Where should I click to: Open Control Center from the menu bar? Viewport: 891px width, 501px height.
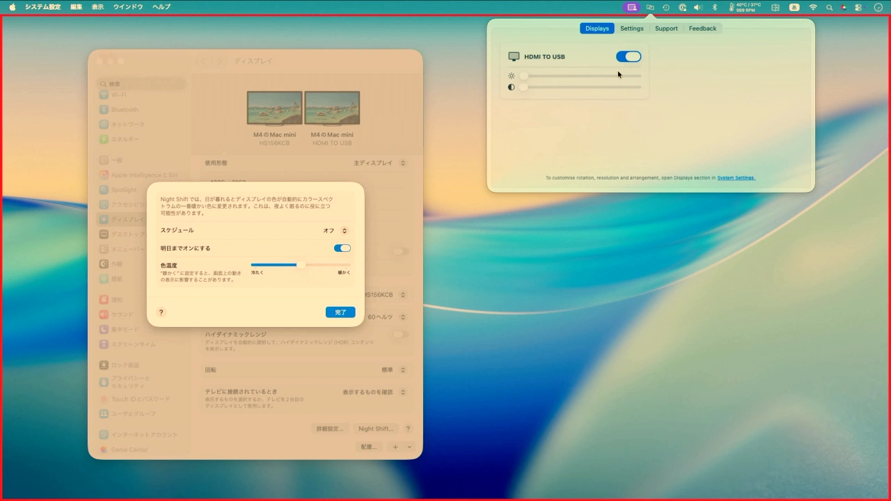[858, 7]
